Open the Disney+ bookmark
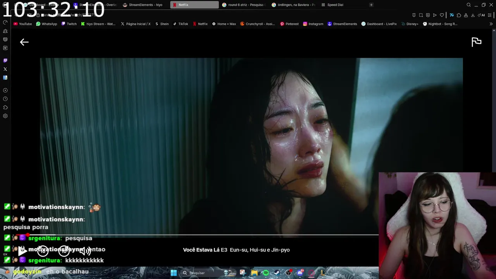496x279 pixels. coord(410,24)
